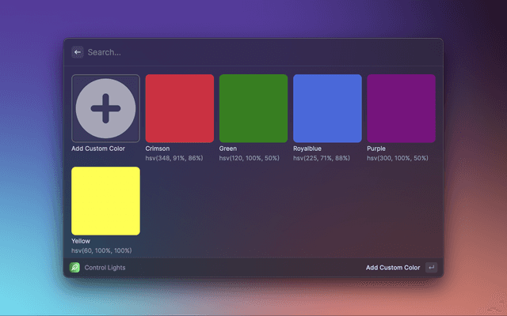Pick the Royalblue color swatch

[327, 108]
